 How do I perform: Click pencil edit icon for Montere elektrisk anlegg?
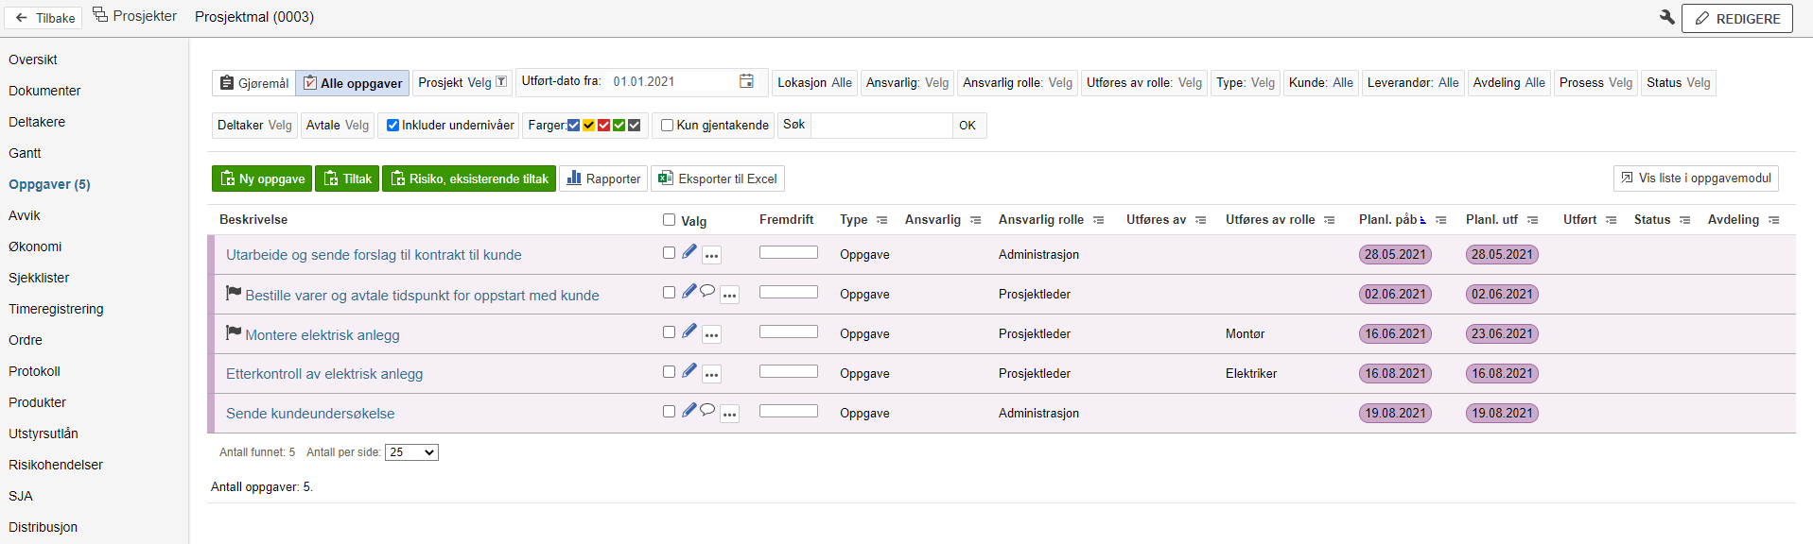coord(689,331)
